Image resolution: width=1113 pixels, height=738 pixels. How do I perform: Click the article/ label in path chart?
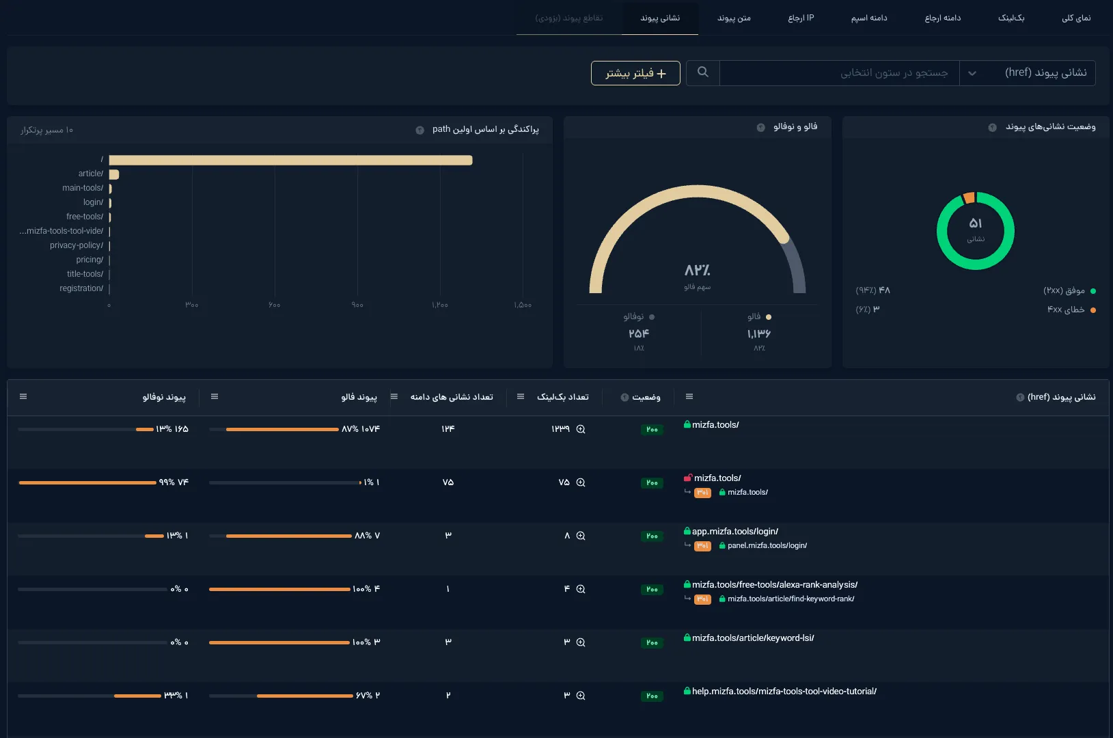click(x=91, y=174)
